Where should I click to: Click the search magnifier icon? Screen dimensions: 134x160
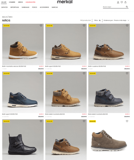127,7
